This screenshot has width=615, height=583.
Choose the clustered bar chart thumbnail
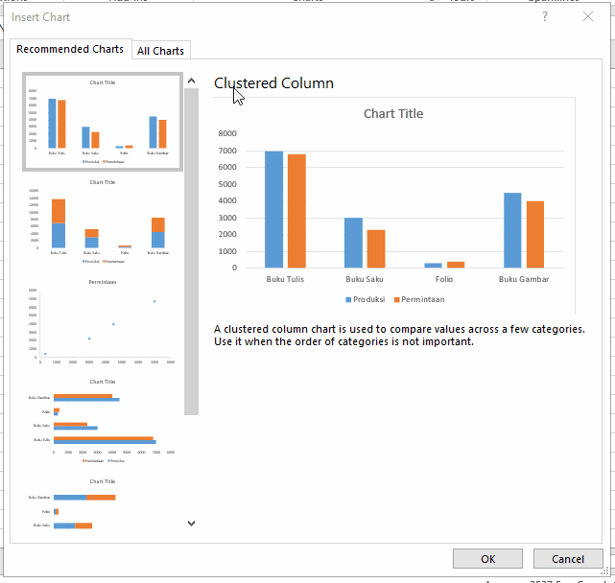pyautogui.click(x=103, y=421)
